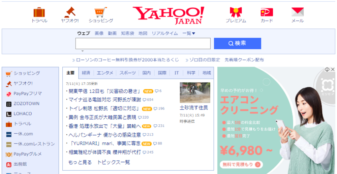Close the air conditioner ad banner
The height and width of the screenshot is (174, 337).
333,70
